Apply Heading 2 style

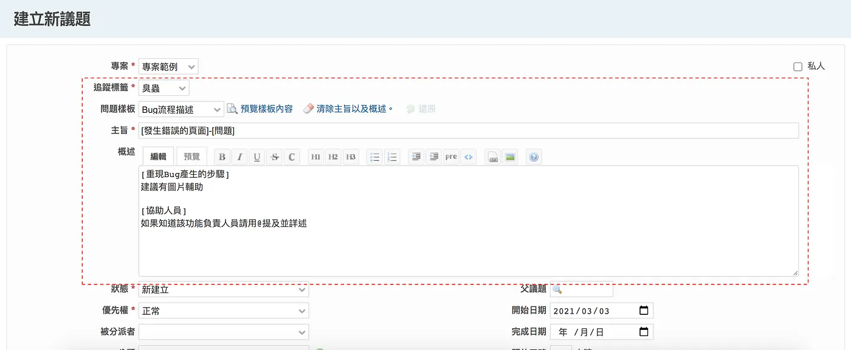click(x=333, y=156)
